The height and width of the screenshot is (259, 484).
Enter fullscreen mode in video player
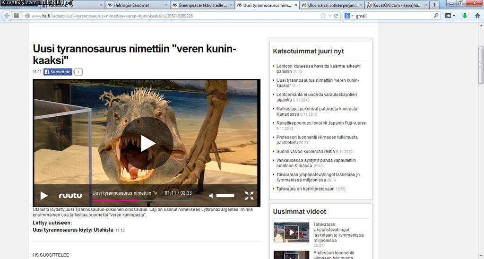tap(249, 196)
